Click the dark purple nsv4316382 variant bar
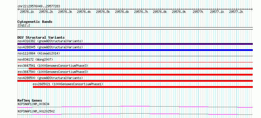Screen dimensions: 261x118 coord(135,44)
